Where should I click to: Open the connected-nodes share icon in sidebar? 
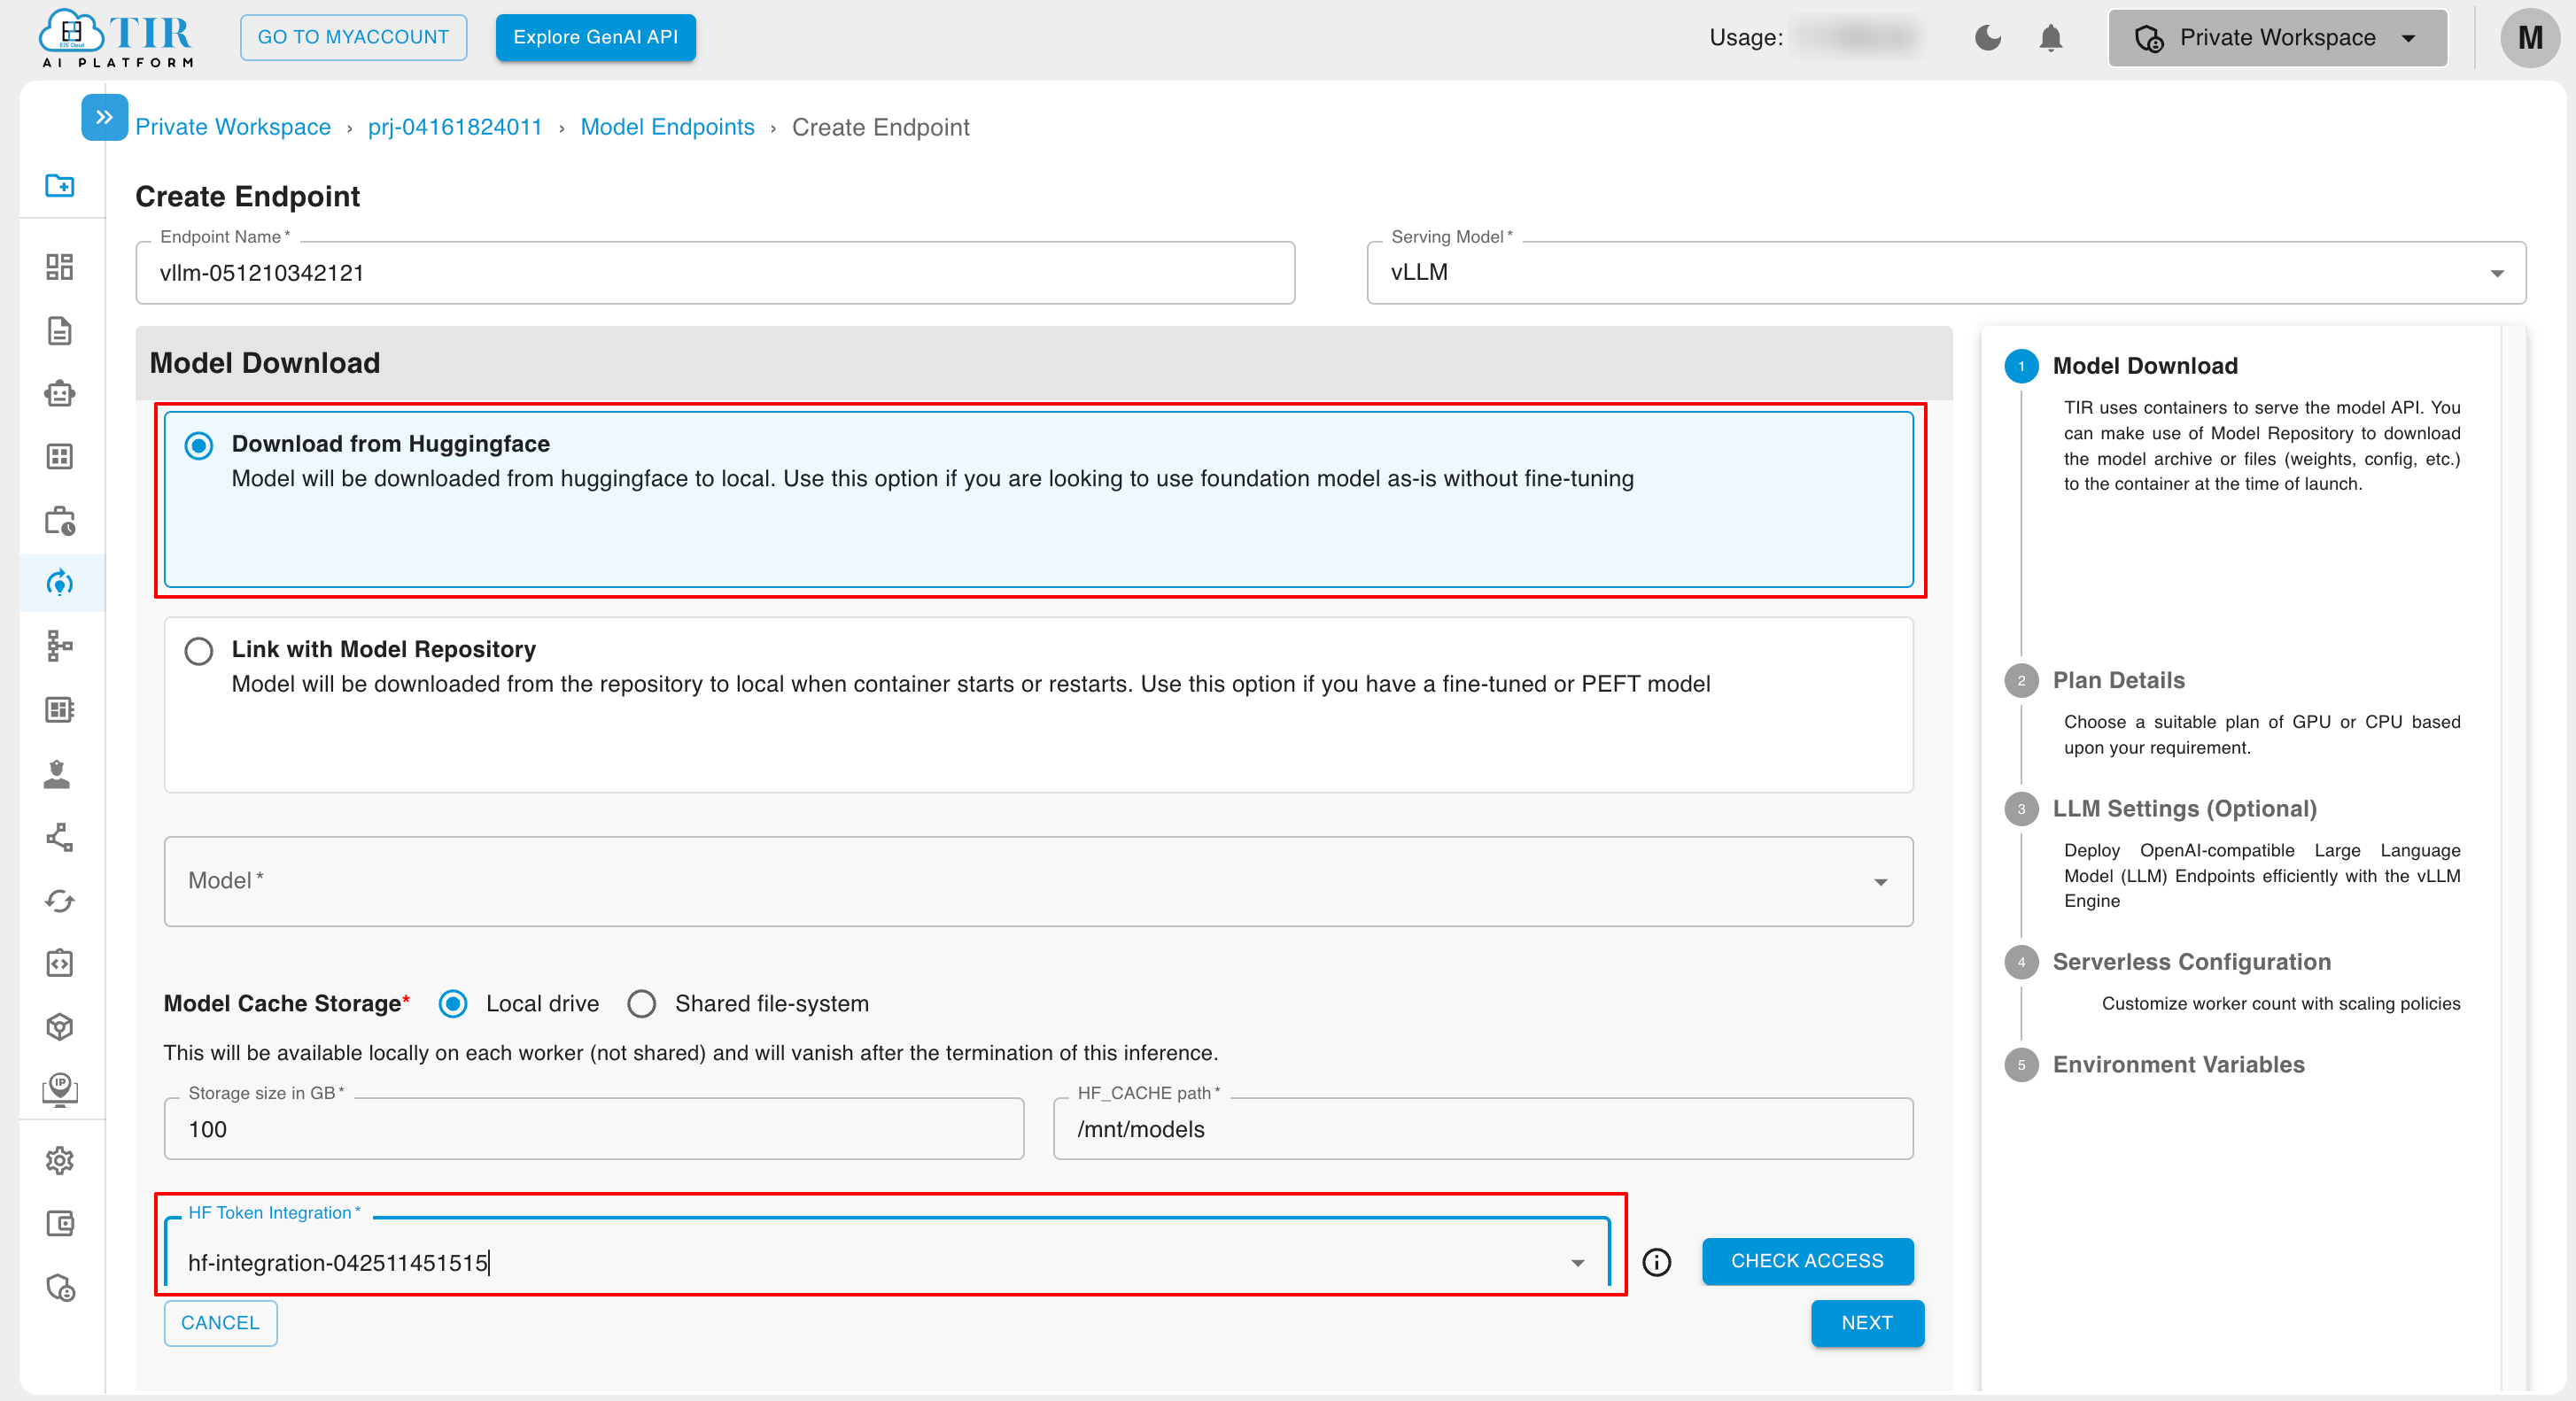[60, 837]
